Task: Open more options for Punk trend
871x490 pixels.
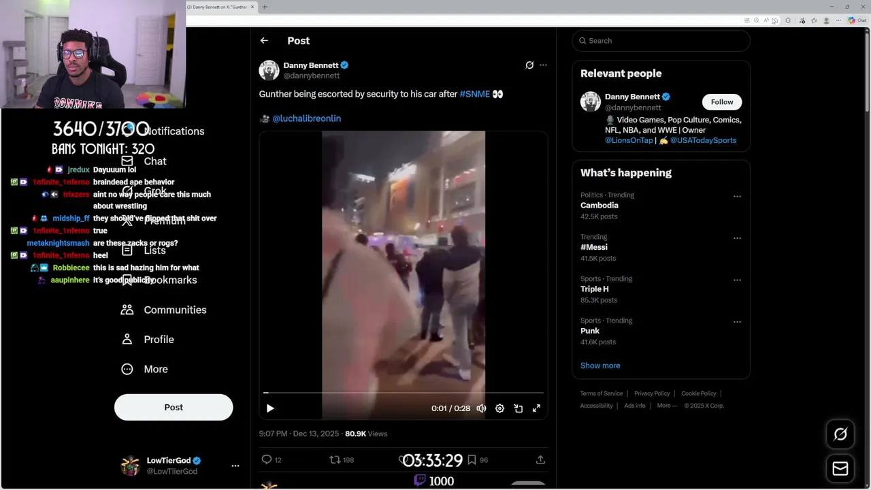Action: 737,321
